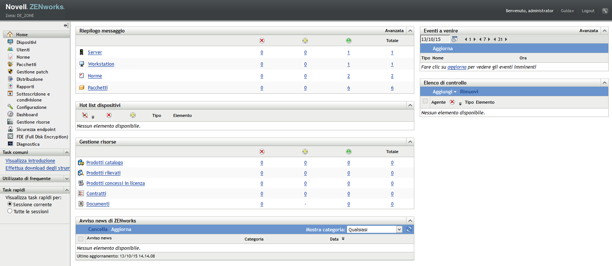Click the date field showing 13/10/15
612x266 pixels.
click(x=435, y=39)
